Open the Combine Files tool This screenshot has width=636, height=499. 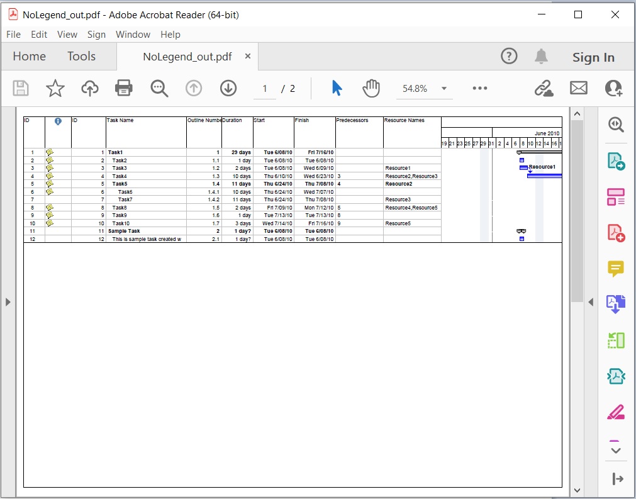coord(616,305)
